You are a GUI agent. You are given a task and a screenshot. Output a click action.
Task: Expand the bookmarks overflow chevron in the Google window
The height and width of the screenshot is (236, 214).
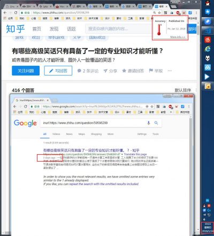click(171, 112)
